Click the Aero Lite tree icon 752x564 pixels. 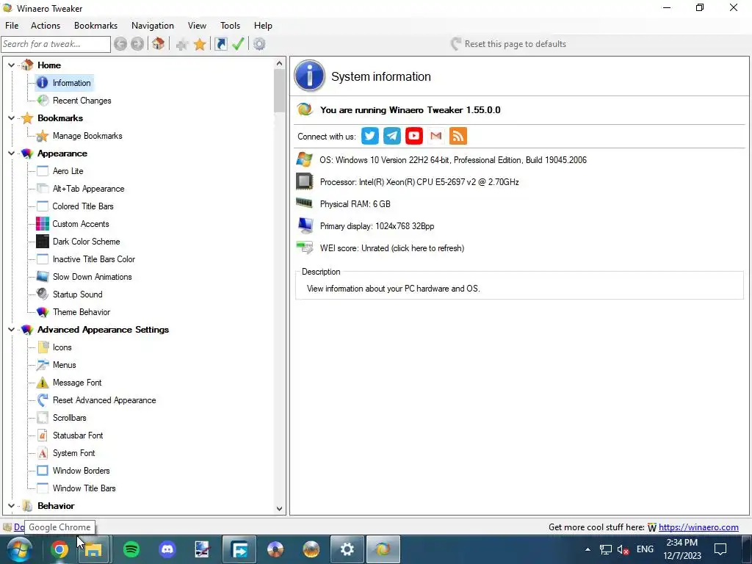[43, 171]
